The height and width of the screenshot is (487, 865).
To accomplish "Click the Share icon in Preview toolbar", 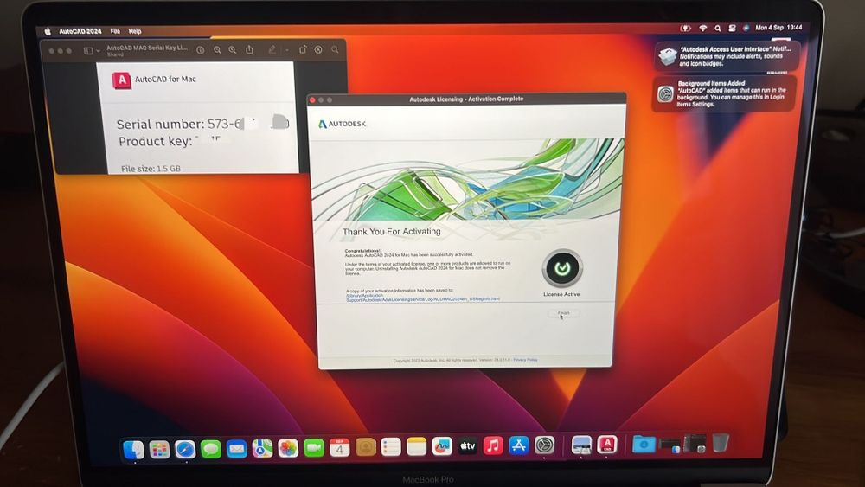I will click(249, 49).
